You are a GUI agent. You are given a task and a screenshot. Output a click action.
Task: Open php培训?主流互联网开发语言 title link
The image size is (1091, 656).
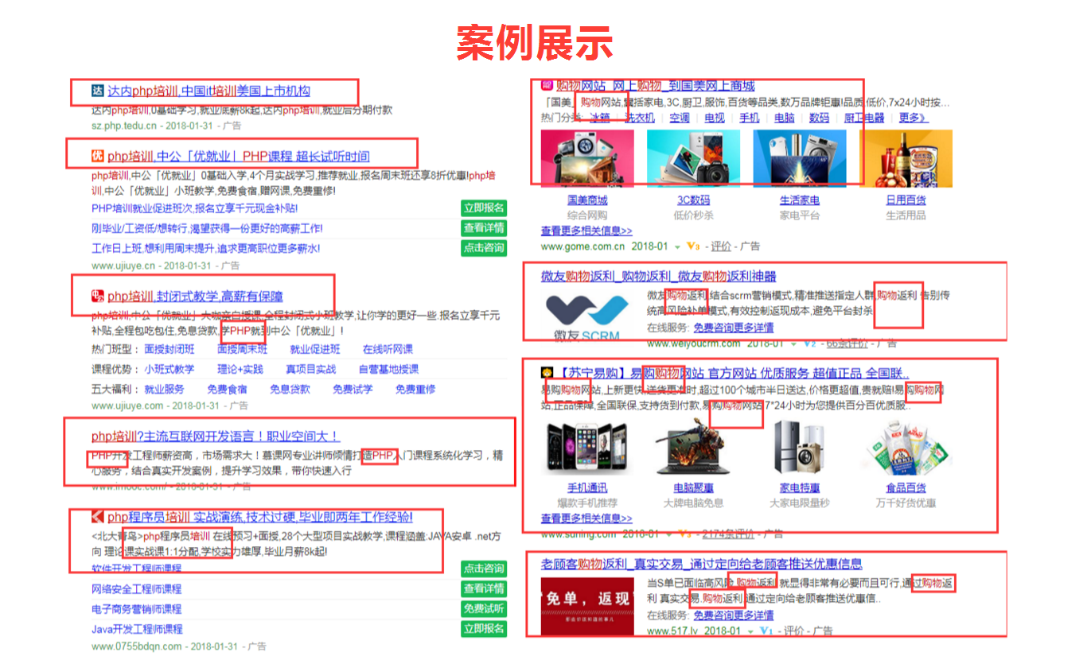pyautogui.click(x=216, y=437)
